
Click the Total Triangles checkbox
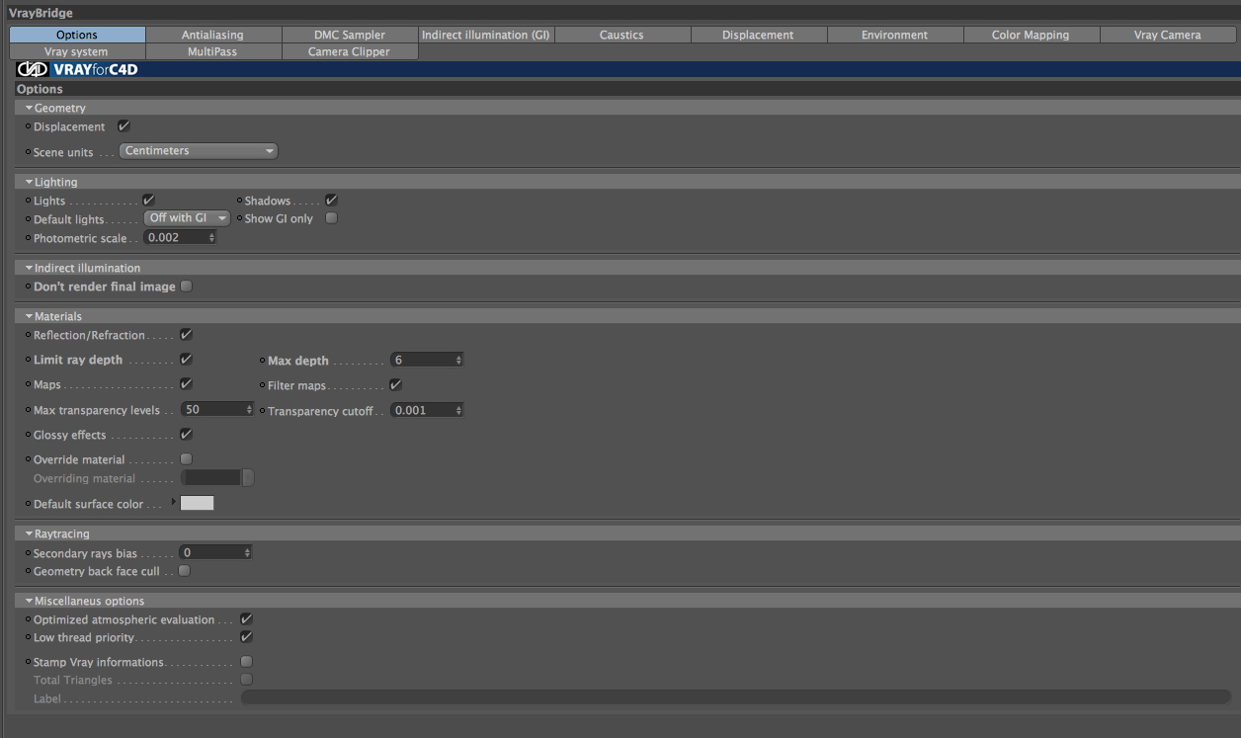[x=247, y=680]
